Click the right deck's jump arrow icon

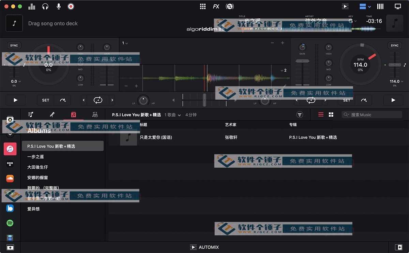[x=364, y=100]
